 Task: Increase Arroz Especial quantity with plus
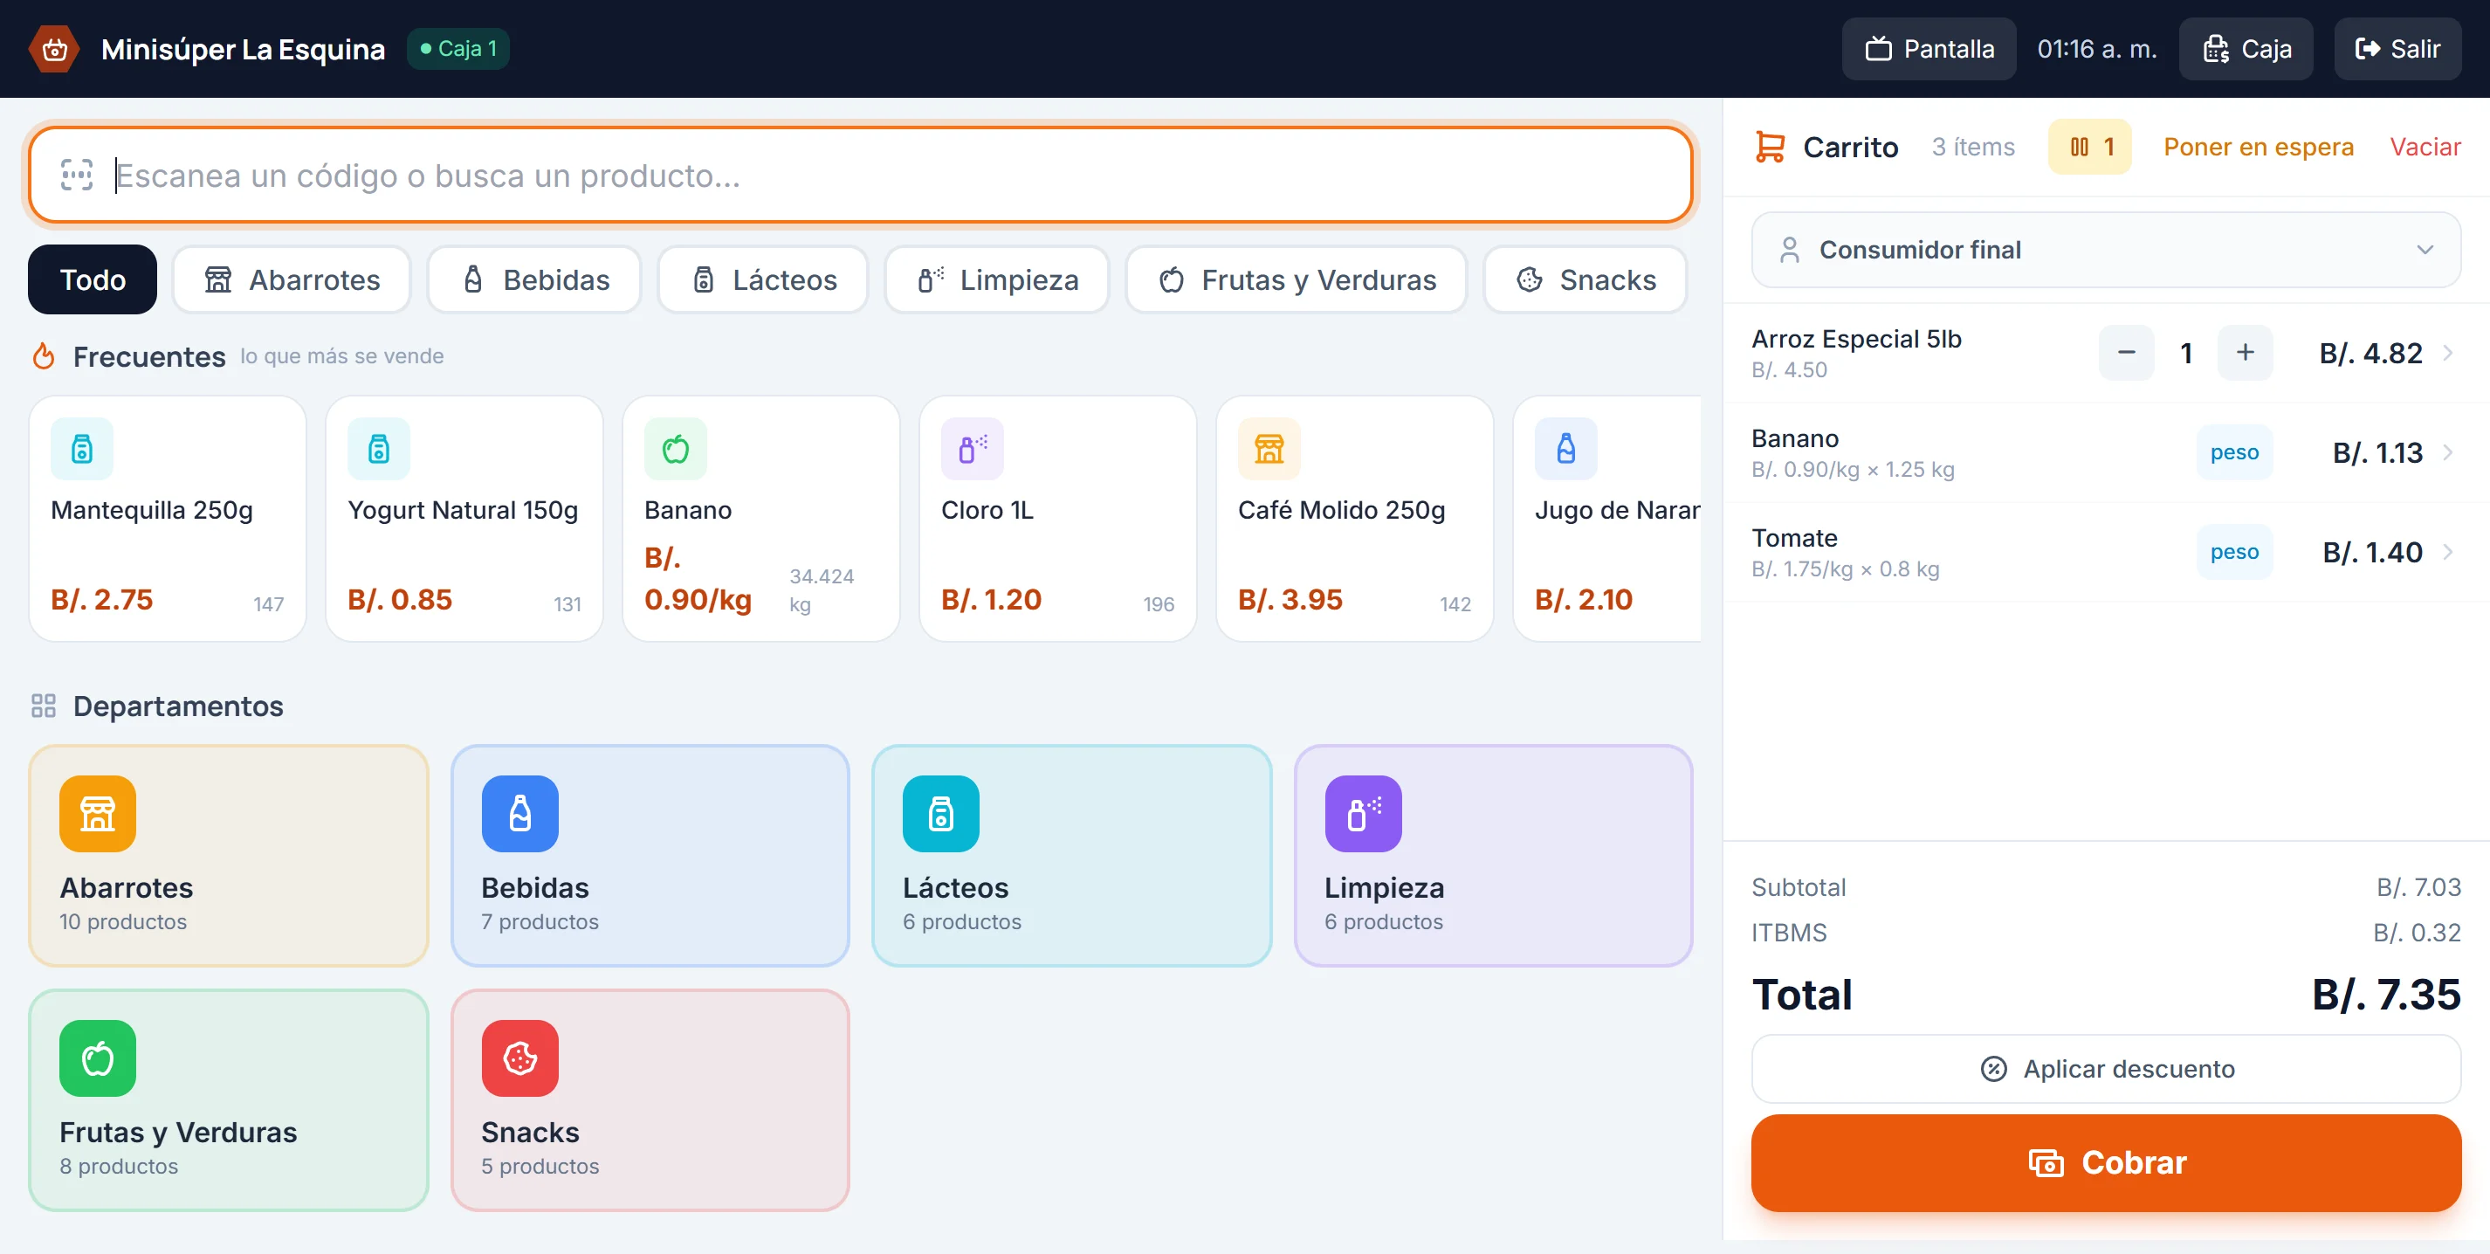[x=2245, y=353]
